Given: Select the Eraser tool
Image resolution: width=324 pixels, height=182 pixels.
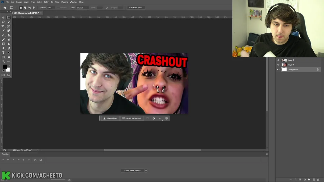Looking at the screenshot, I should (9, 39).
